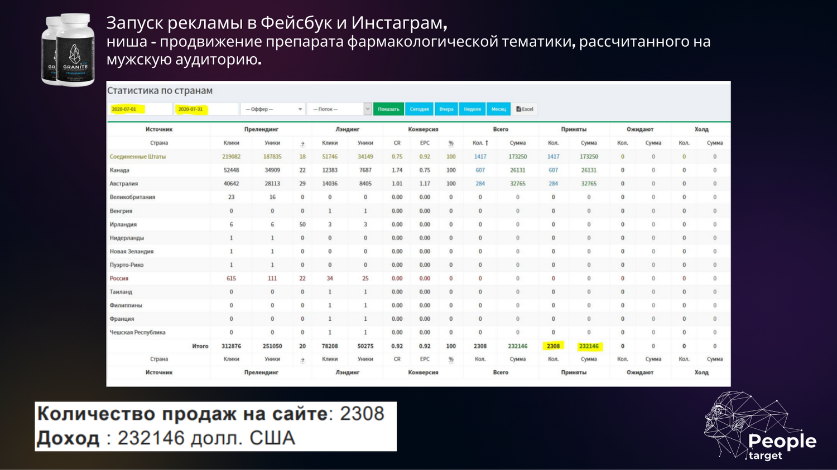Open the 607 link in the Приняты column
The image size is (837, 470).
pyautogui.click(x=553, y=170)
